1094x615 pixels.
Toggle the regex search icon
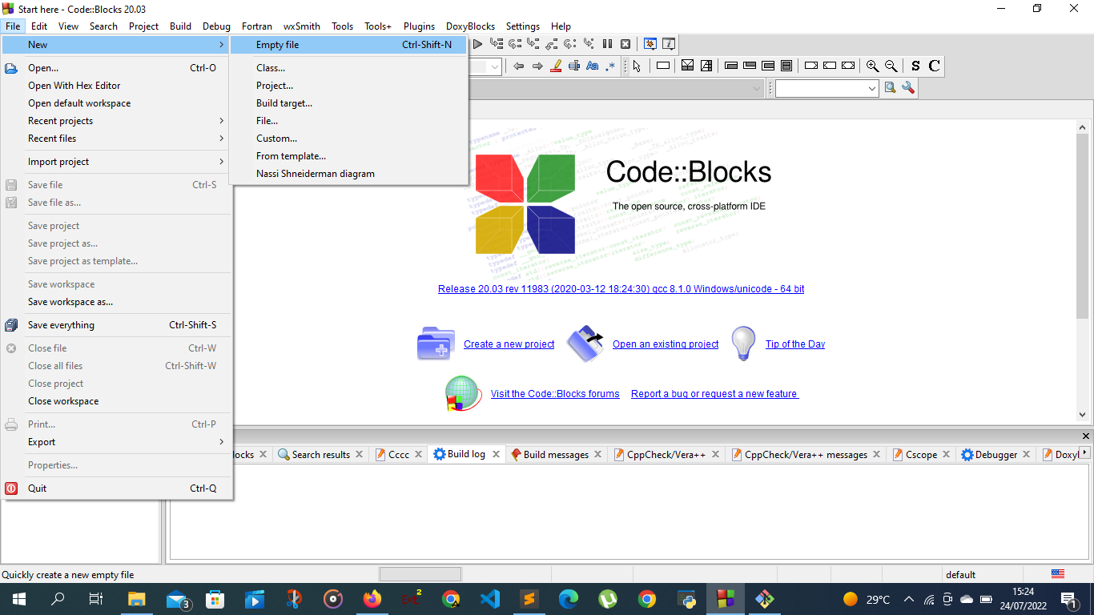point(611,66)
